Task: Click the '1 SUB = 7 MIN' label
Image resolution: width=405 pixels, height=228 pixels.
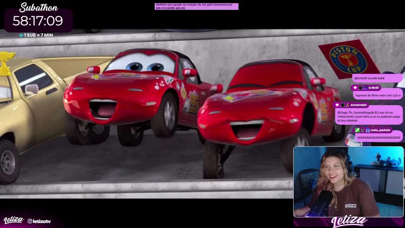Action: [38, 35]
